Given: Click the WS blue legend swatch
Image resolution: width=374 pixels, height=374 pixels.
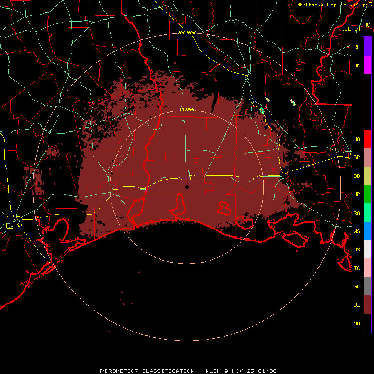Looking at the screenshot, I should (367, 231).
